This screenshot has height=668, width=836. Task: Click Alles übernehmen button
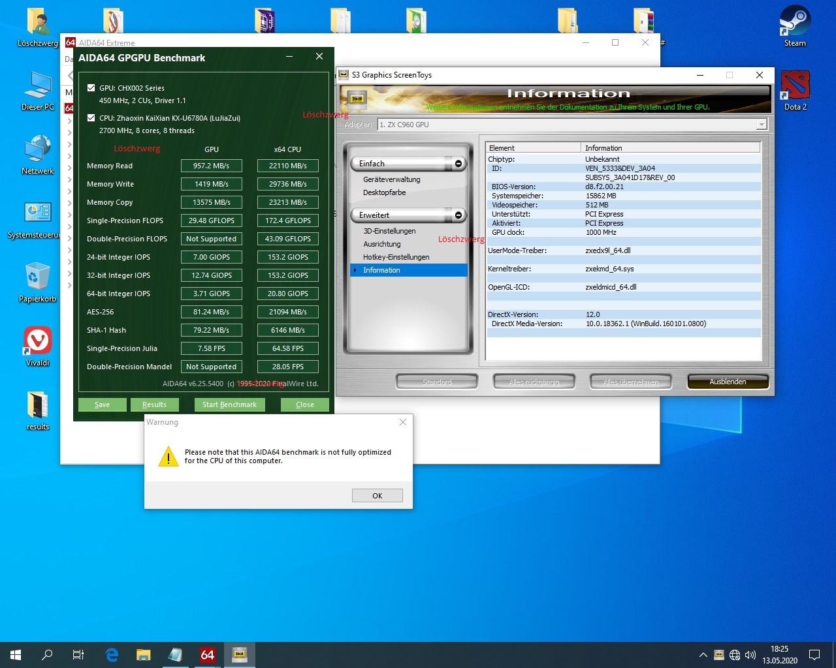click(631, 382)
